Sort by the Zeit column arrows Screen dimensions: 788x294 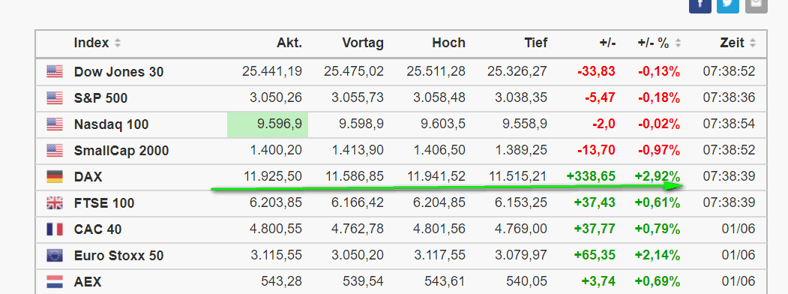coord(752,43)
